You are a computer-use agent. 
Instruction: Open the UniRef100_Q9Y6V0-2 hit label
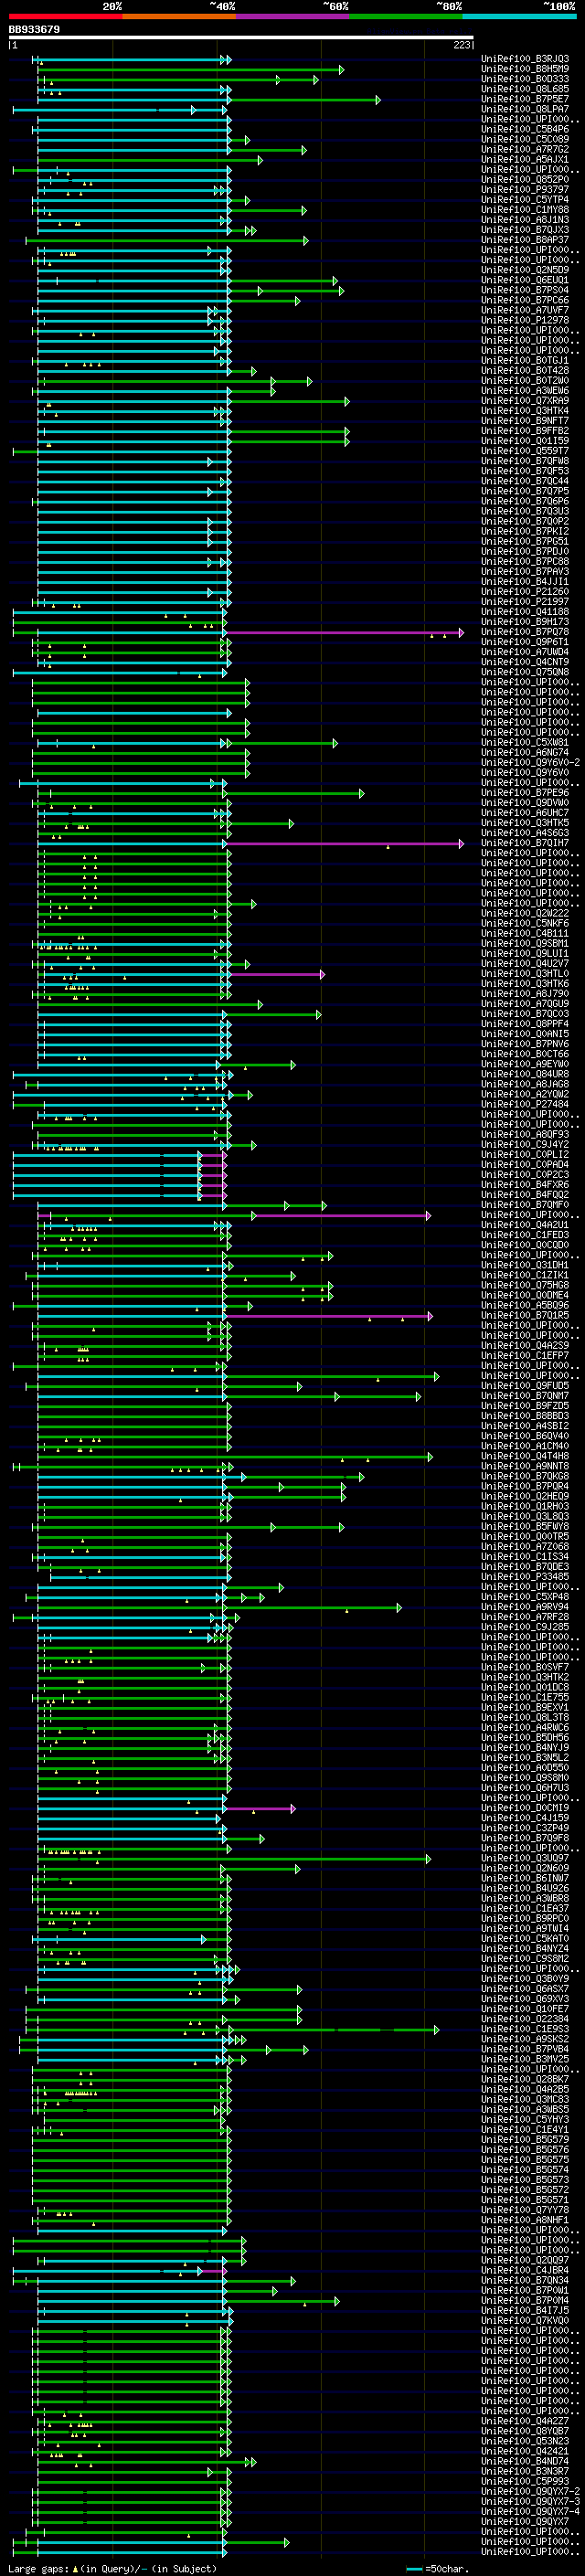pyautogui.click(x=530, y=763)
